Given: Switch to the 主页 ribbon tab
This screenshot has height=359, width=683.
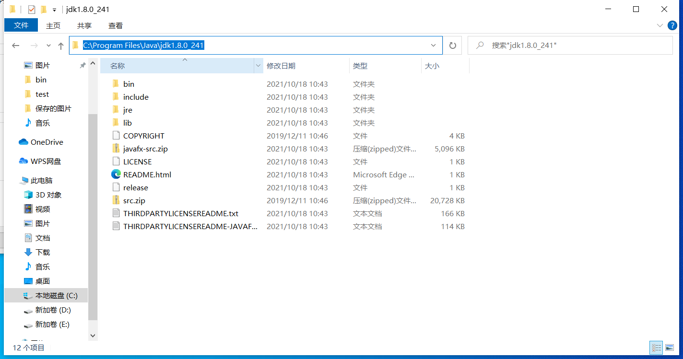Looking at the screenshot, I should pyautogui.click(x=53, y=25).
